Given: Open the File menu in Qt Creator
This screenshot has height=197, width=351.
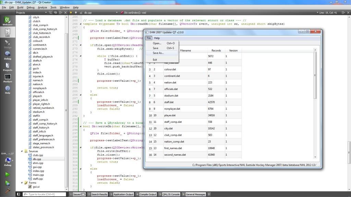Looking at the screenshot, I should tap(4, 8).
